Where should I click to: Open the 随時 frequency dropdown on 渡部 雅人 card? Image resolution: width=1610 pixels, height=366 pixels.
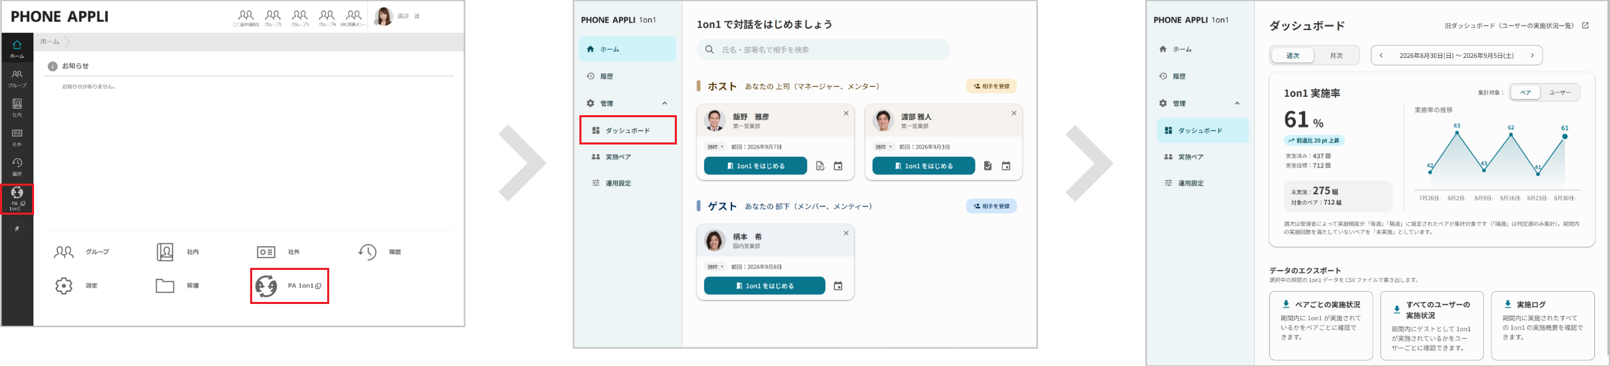coord(883,147)
